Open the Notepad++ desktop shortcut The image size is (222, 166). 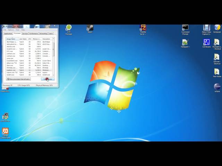click(185, 44)
